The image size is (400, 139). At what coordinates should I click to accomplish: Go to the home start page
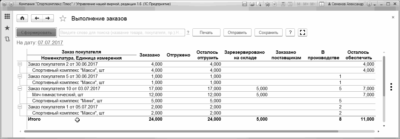pos(22,18)
